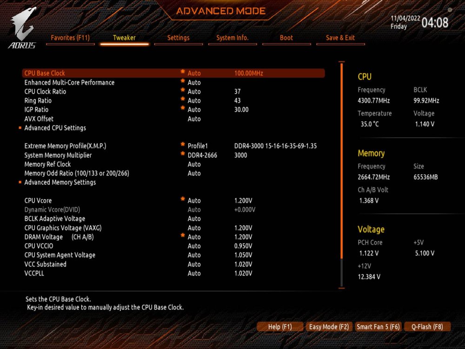
Task: Open the Memory Ref Clock Auto option
Action: (x=194, y=164)
